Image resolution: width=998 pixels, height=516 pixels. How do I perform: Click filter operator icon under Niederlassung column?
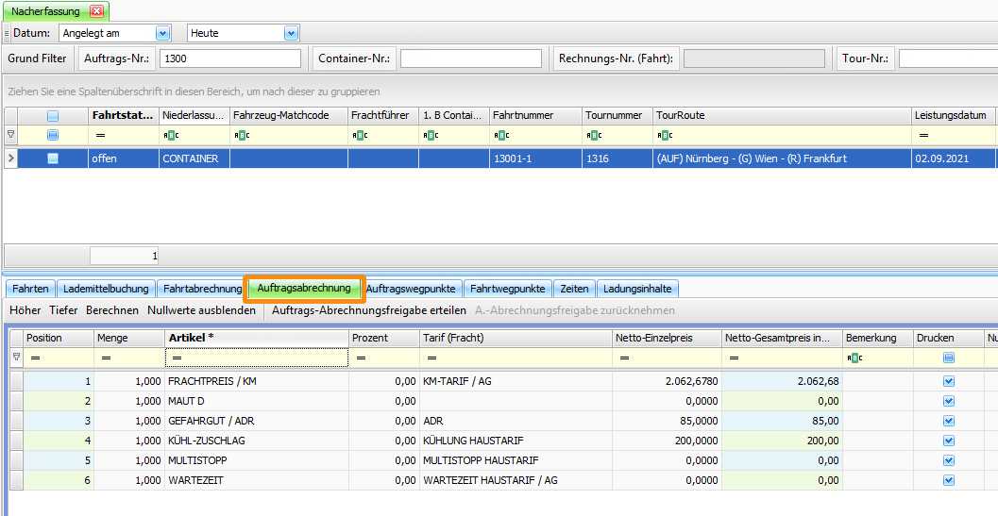(x=170, y=135)
